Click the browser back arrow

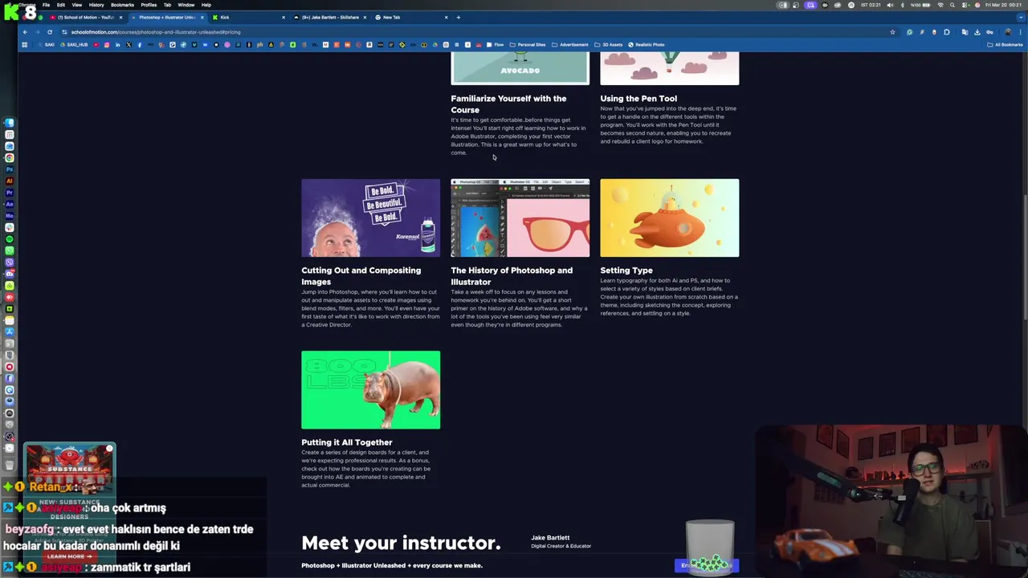coord(25,32)
